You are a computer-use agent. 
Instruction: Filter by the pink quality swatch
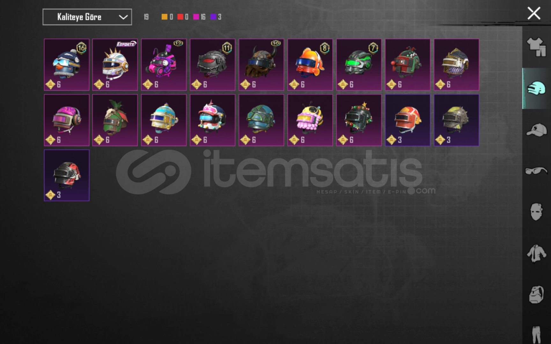[x=196, y=17]
